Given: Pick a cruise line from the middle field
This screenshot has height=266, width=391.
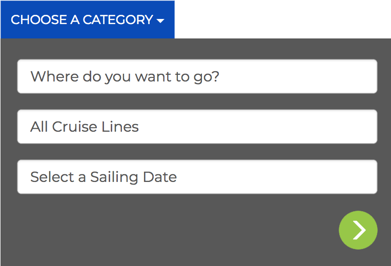Looking at the screenshot, I should pyautogui.click(x=197, y=127).
